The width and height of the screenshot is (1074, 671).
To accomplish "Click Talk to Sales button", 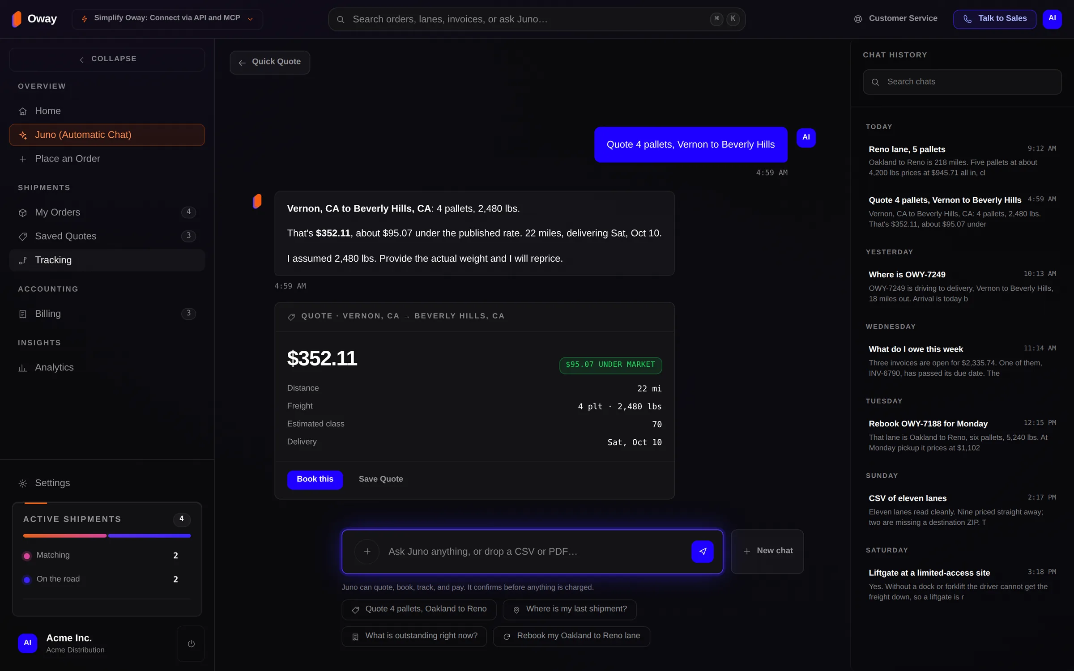I will click(x=994, y=19).
